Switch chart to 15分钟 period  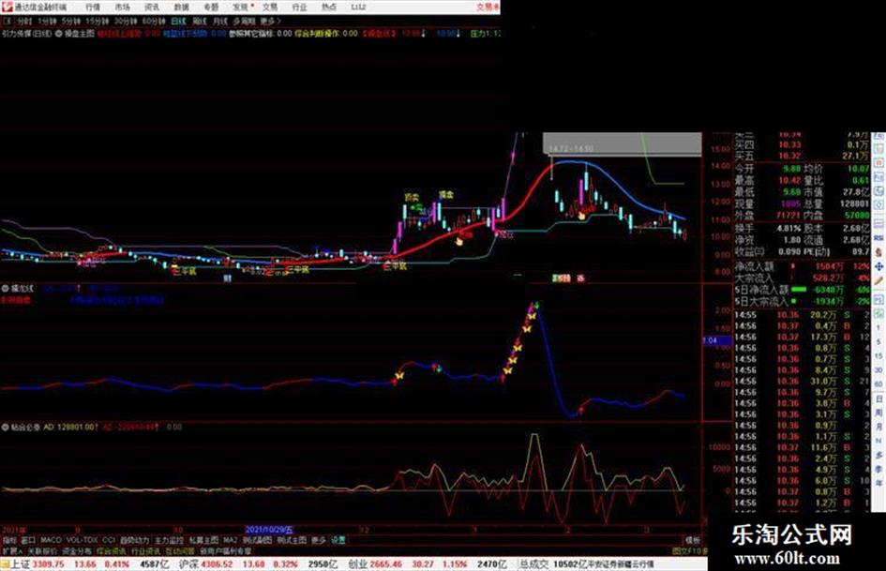click(x=98, y=21)
